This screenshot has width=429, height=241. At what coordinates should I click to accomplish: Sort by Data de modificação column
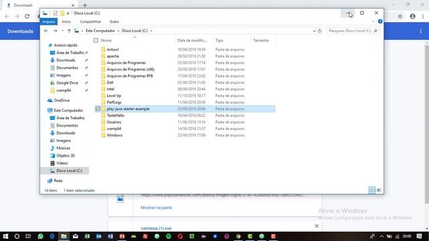coord(192,40)
